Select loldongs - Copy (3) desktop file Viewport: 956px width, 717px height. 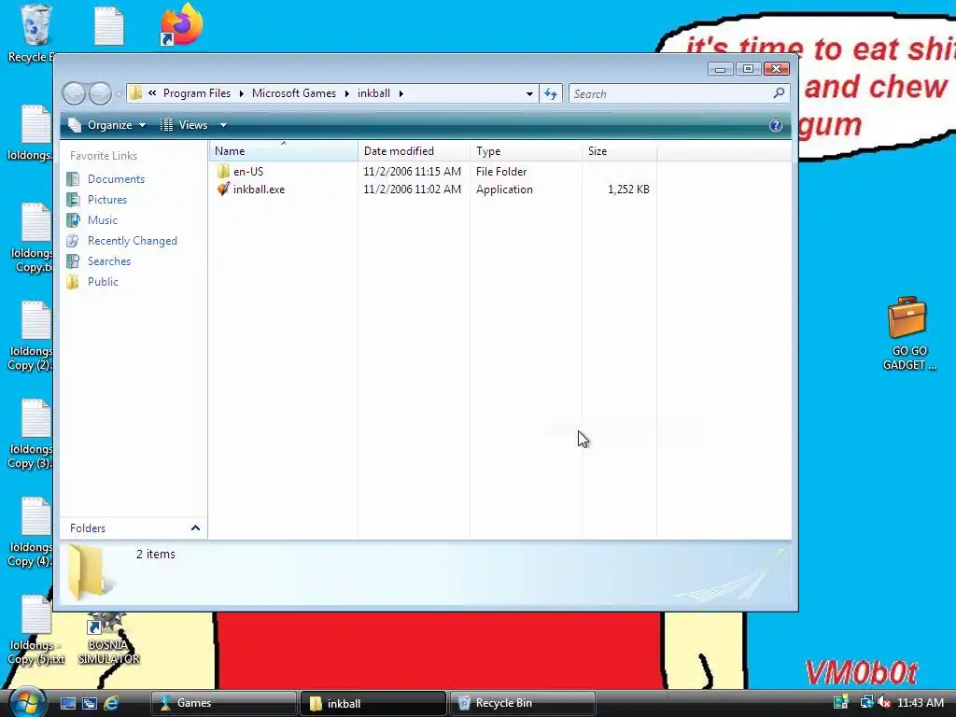coord(31,434)
